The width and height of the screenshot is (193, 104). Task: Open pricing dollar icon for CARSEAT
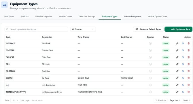[x=183, y=57]
